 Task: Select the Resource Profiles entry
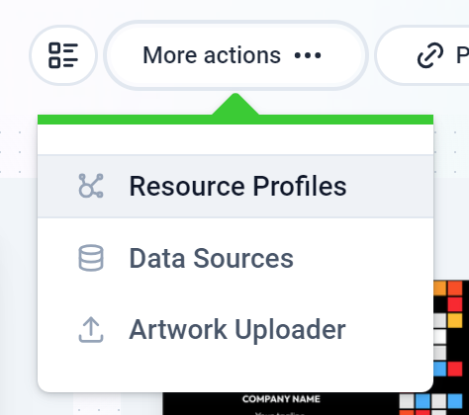235,186
